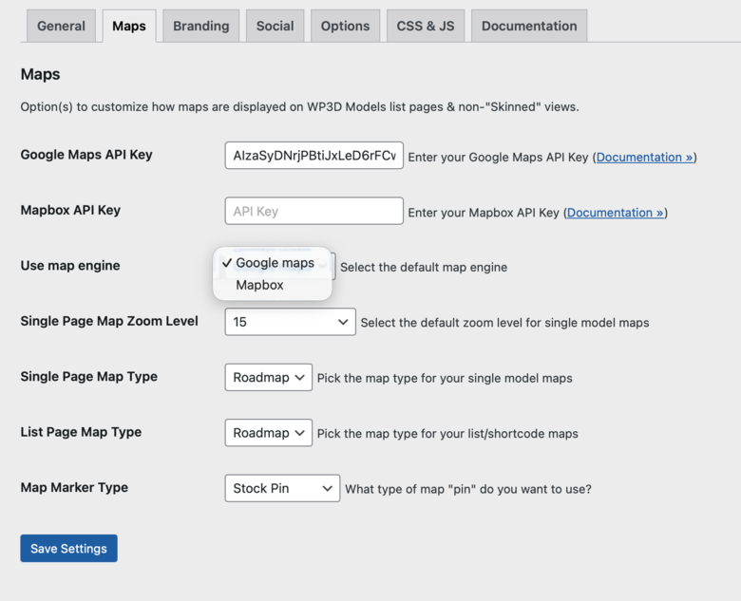Choose the checked Google maps engine option
The height and width of the screenshot is (601, 741).
[x=274, y=263]
